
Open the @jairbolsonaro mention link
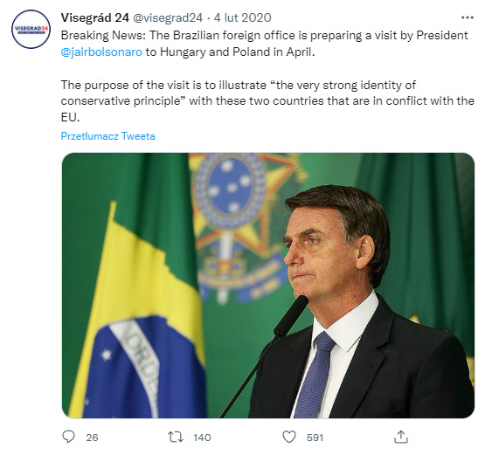pos(101,52)
